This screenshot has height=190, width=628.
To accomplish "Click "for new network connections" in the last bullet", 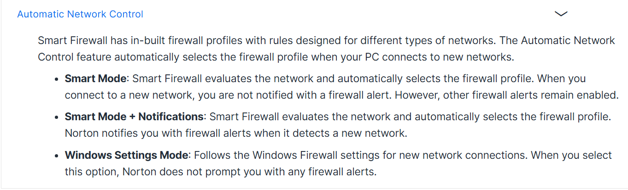I will [x=470, y=155].
